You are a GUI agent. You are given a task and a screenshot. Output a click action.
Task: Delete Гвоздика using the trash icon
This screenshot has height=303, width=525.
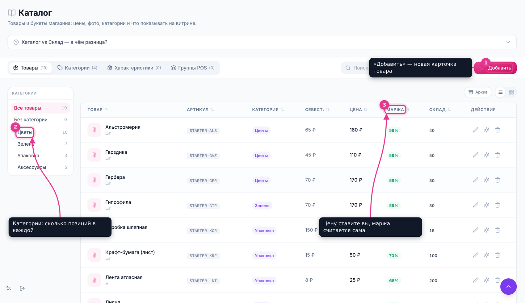(498, 155)
